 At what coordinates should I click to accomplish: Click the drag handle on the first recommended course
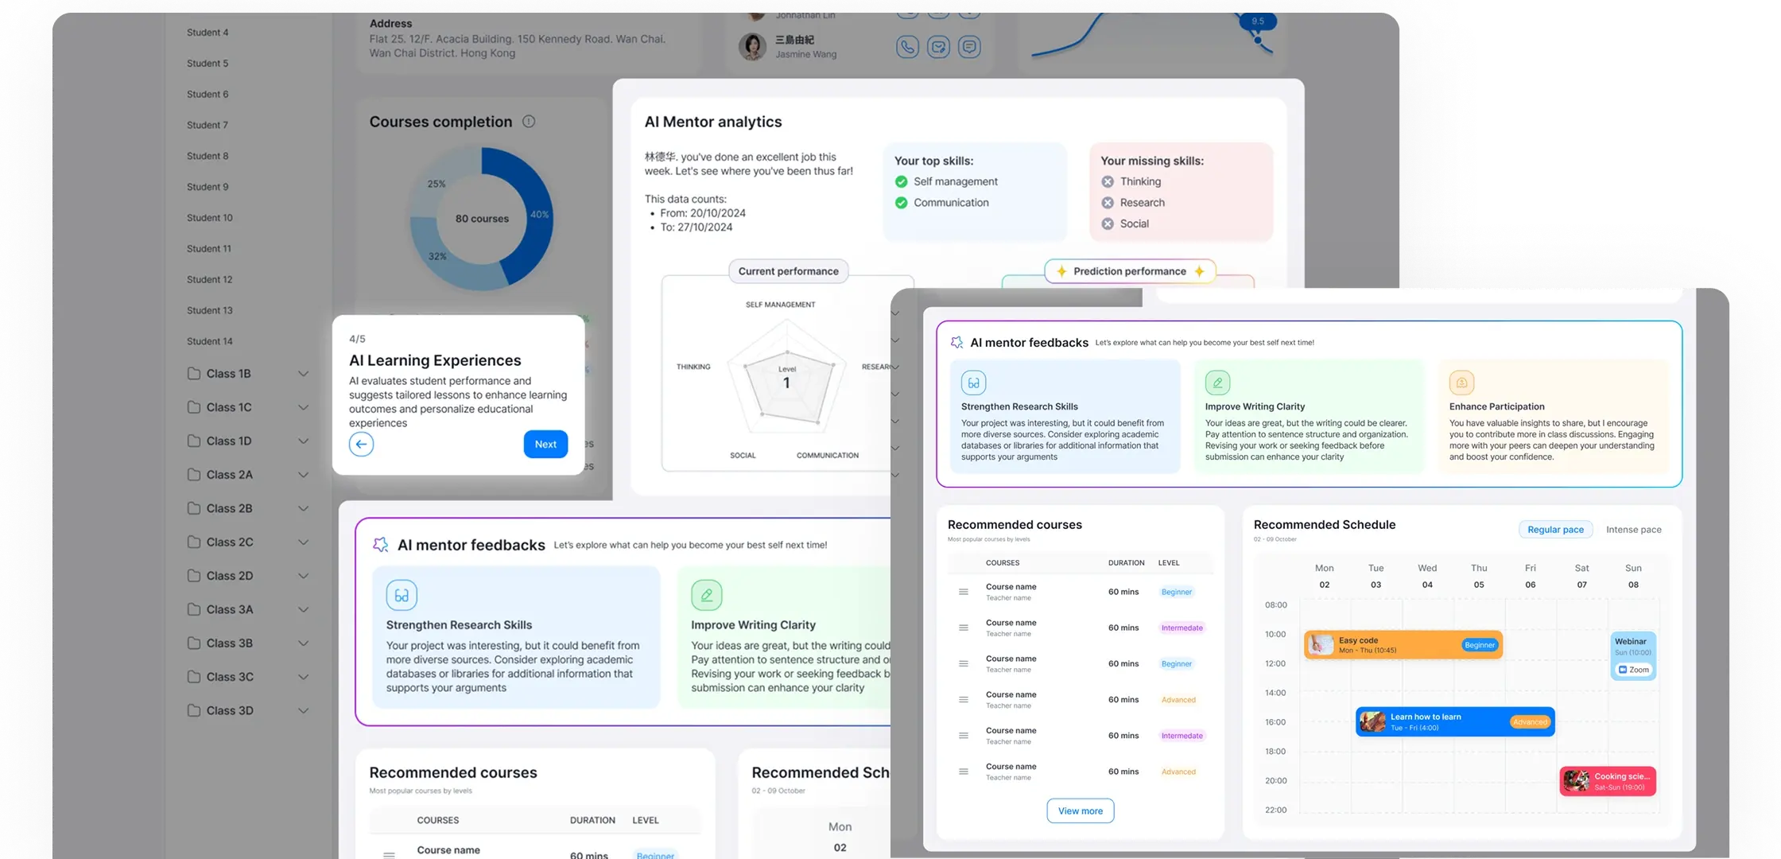point(964,592)
